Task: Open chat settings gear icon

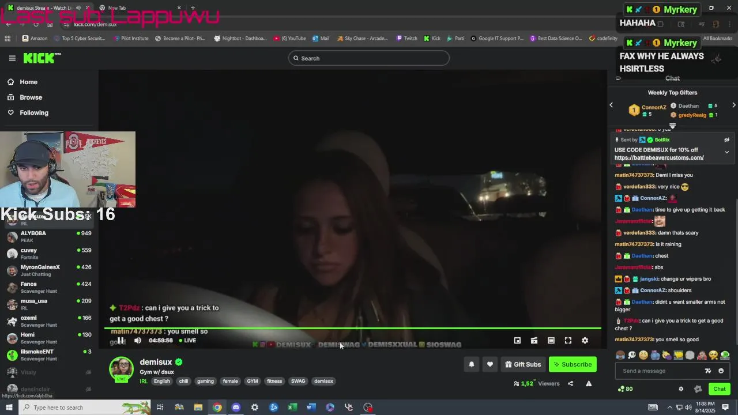Action: [x=681, y=389]
